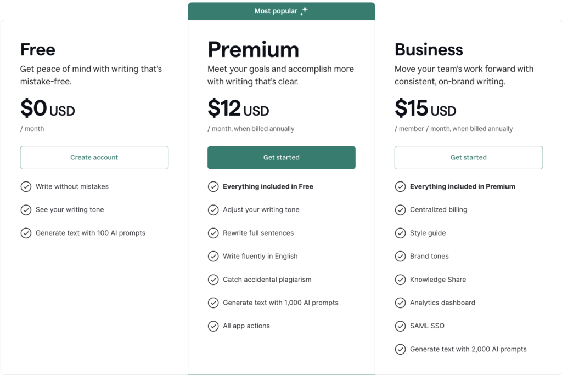Click the checkmark beside "Catch accidental plagiarism"
Image resolution: width=562 pixels, height=376 pixels.
point(213,280)
